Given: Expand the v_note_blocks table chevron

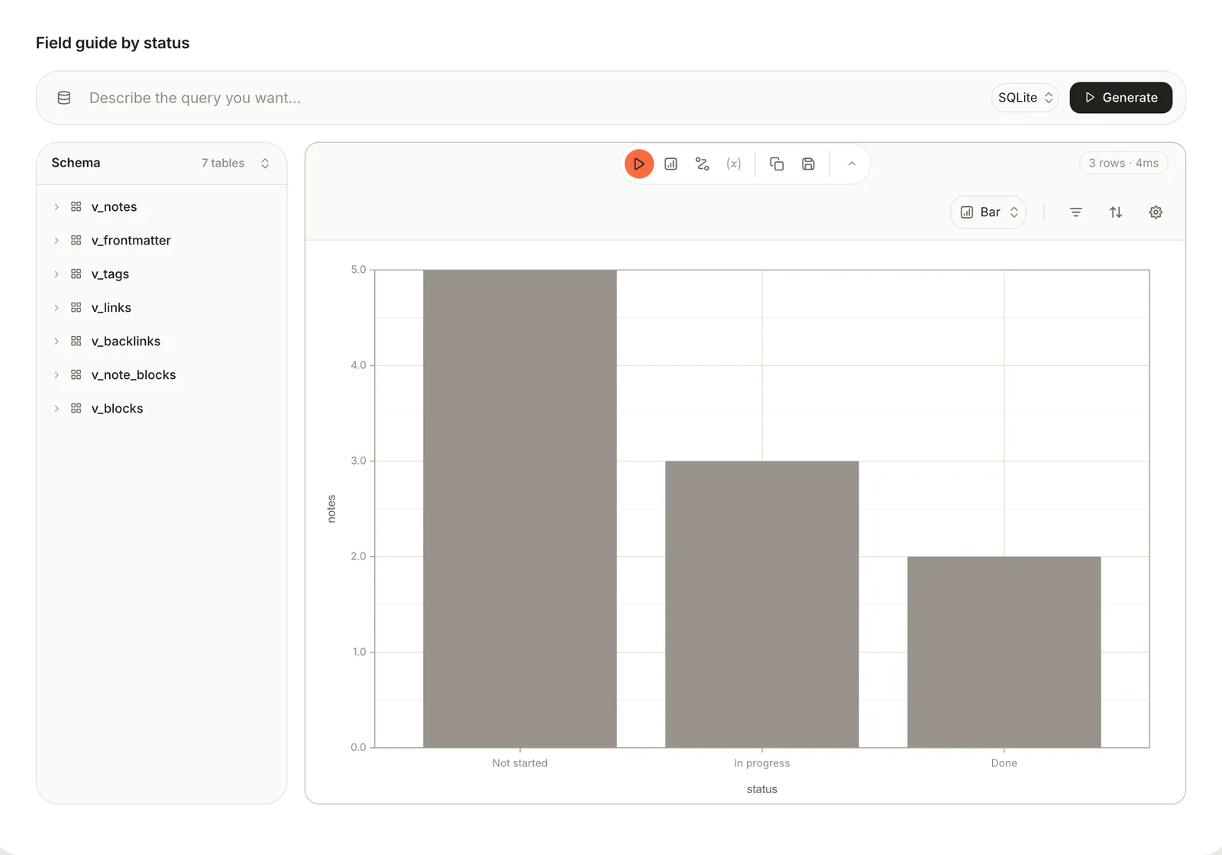Looking at the screenshot, I should 57,375.
